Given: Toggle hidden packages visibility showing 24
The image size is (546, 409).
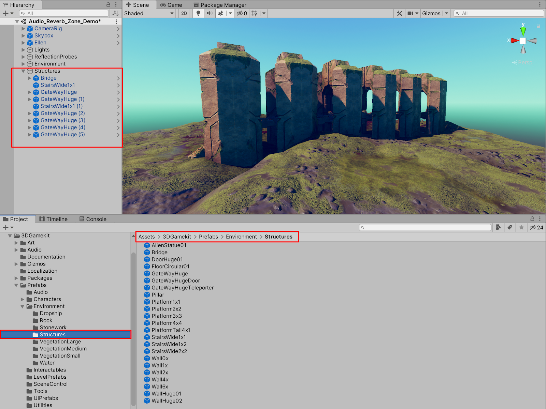Looking at the screenshot, I should [x=536, y=227].
